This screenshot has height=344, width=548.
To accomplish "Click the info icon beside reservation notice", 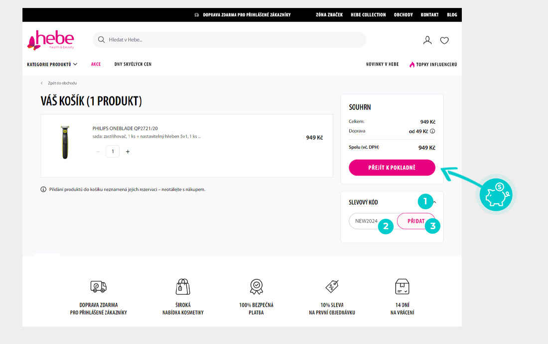I will 43,189.
